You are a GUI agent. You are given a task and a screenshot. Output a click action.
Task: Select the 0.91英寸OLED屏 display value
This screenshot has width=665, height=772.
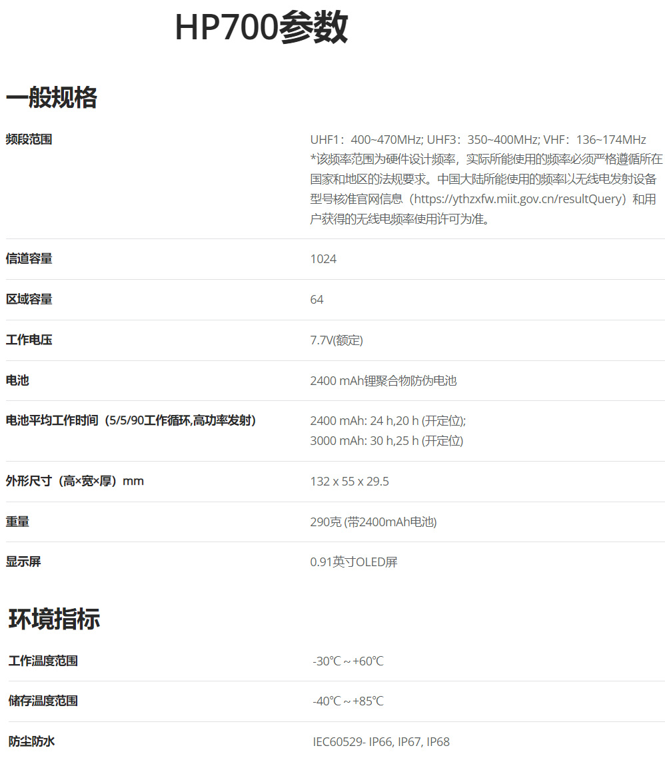coord(354,562)
